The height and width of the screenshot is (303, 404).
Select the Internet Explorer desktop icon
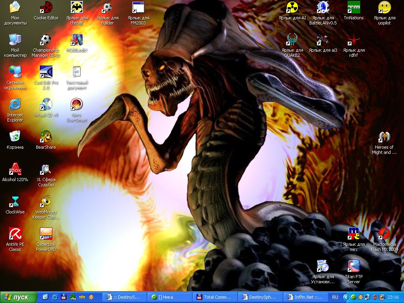pos(15,110)
